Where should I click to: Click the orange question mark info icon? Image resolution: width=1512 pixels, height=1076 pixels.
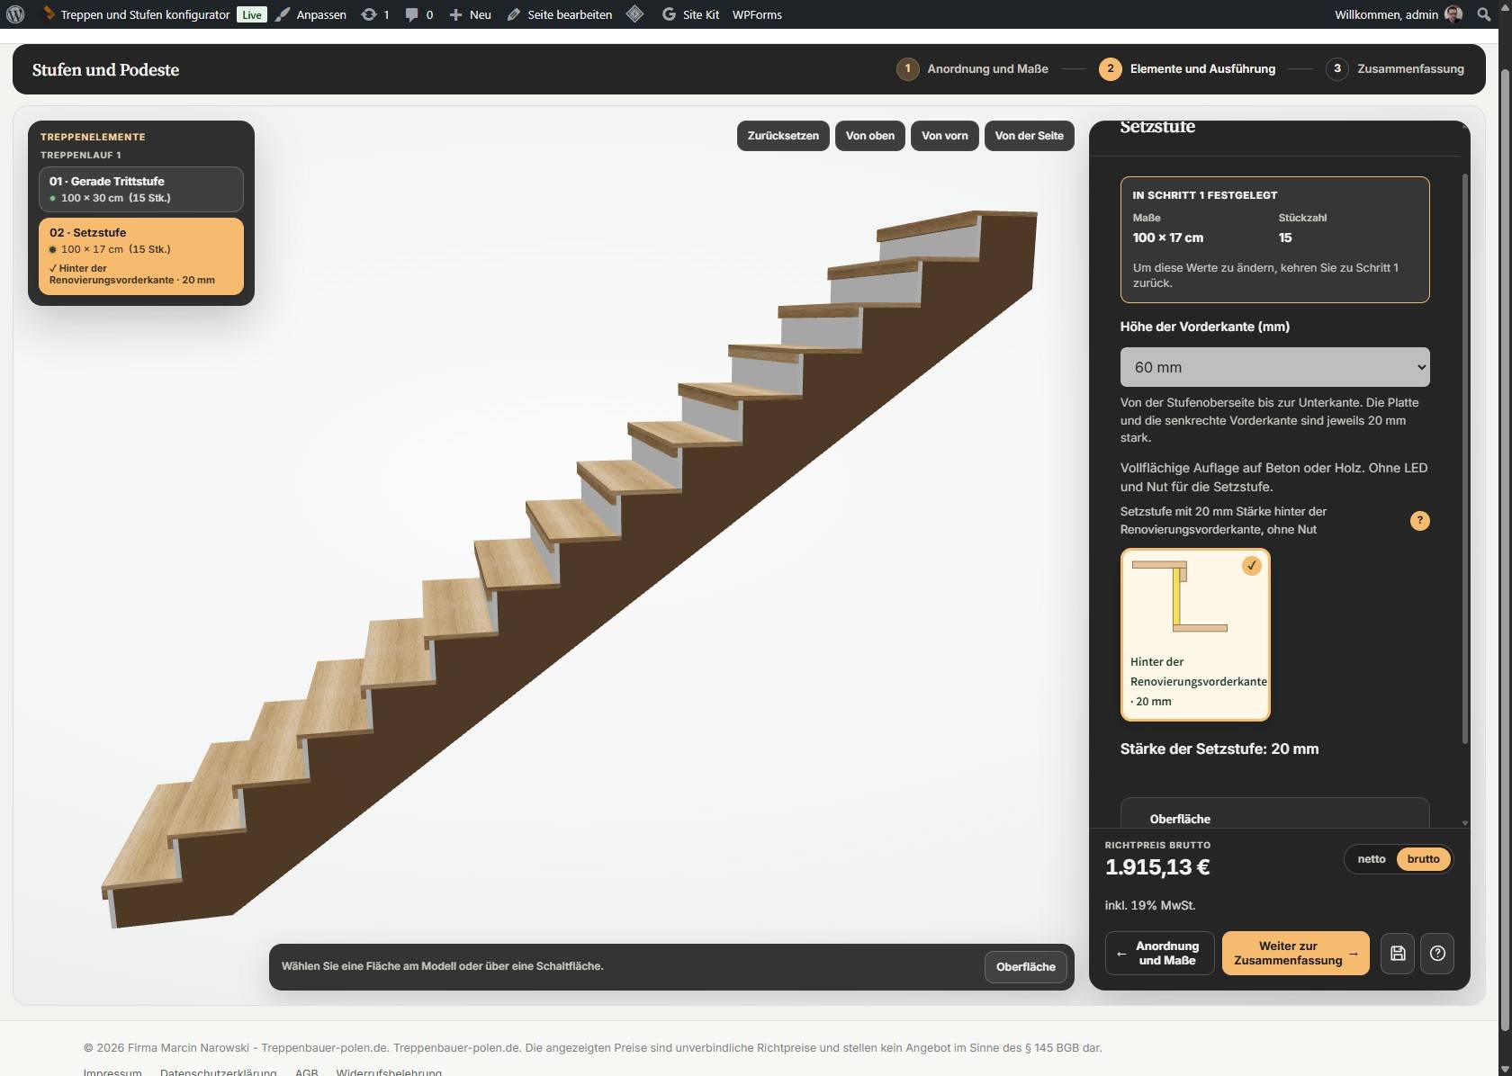1419,520
